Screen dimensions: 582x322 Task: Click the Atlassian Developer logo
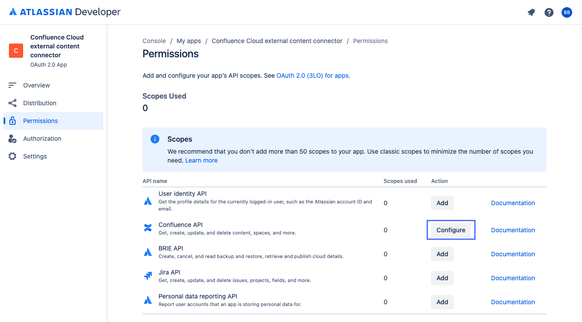(65, 12)
